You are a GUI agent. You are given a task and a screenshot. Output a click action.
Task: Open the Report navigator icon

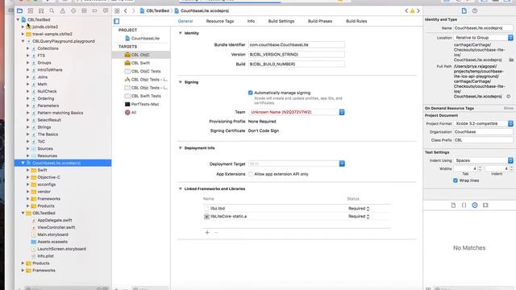tap(106, 10)
